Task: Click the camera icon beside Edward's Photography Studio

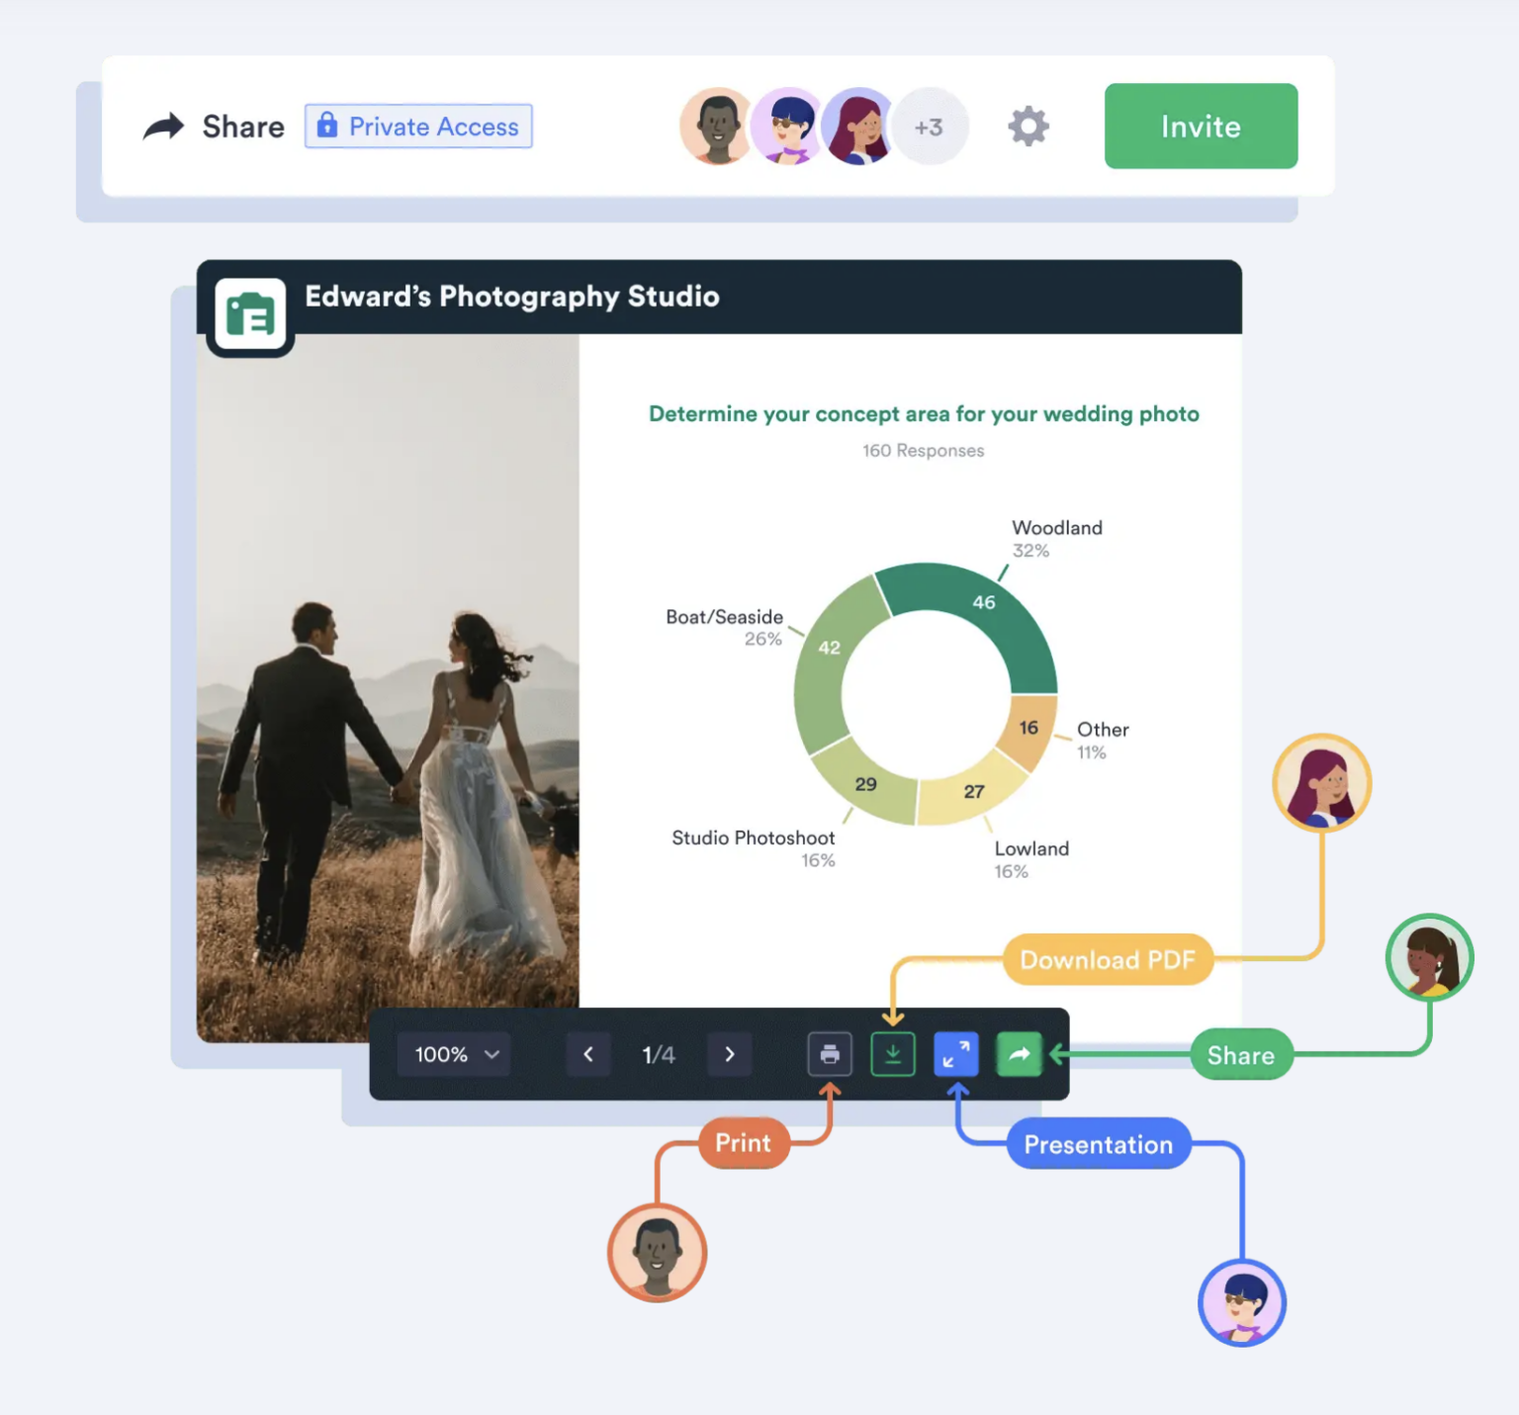Action: pyautogui.click(x=249, y=313)
